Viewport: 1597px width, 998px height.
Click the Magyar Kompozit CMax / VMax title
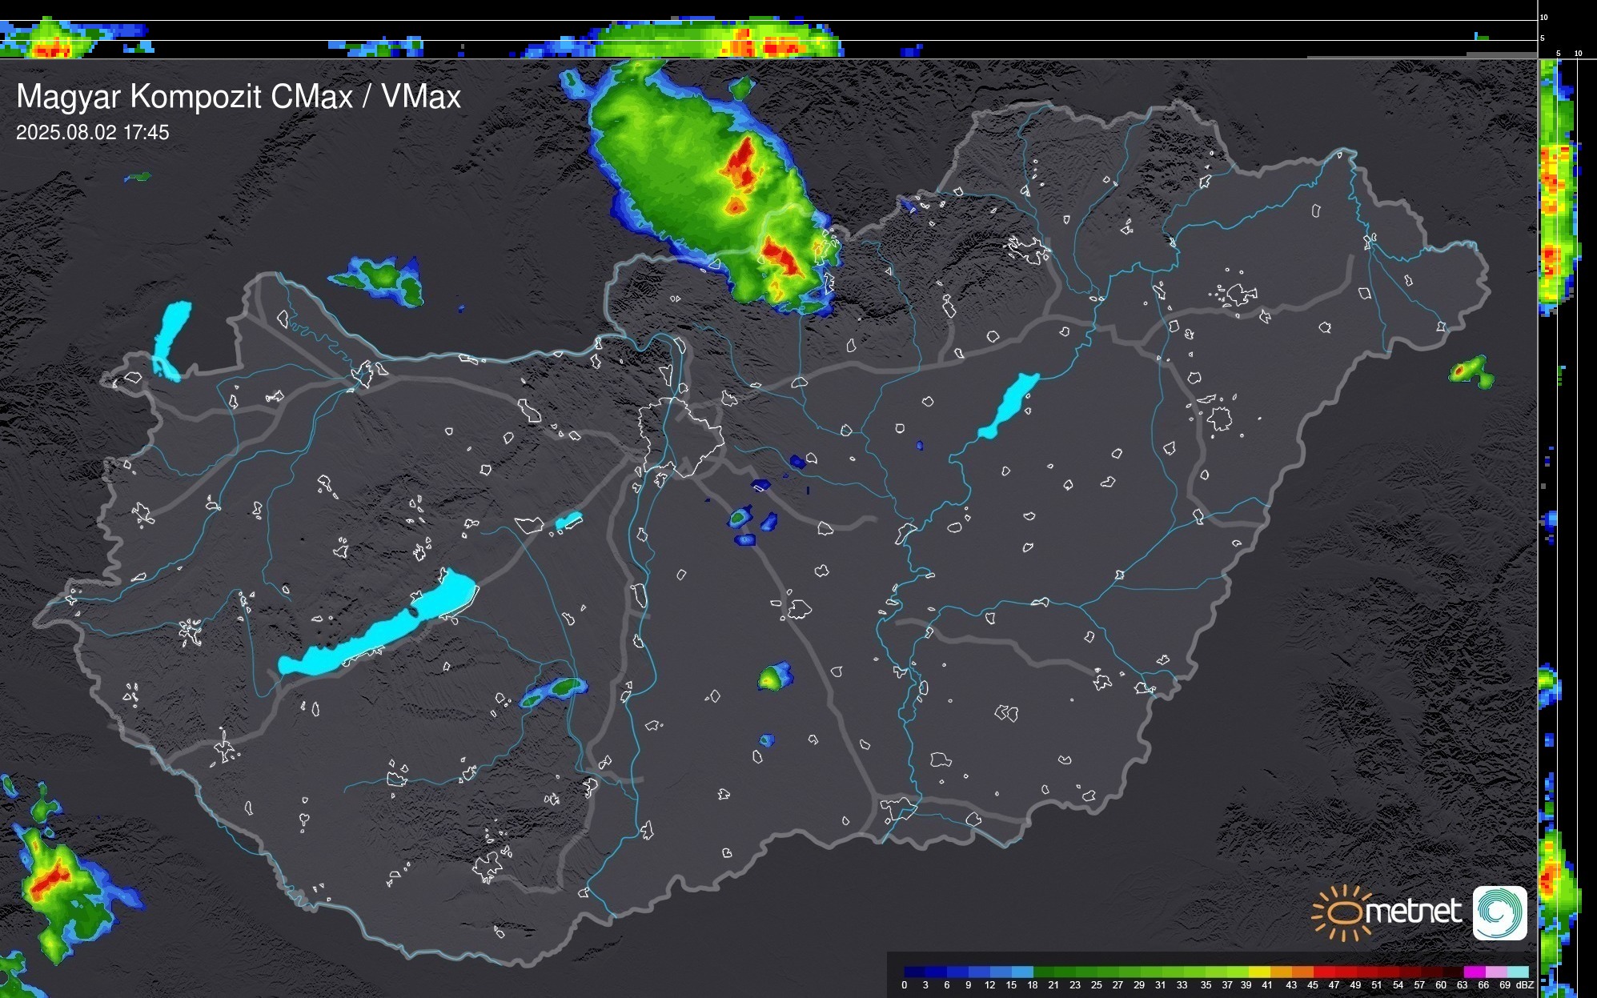[x=239, y=97]
